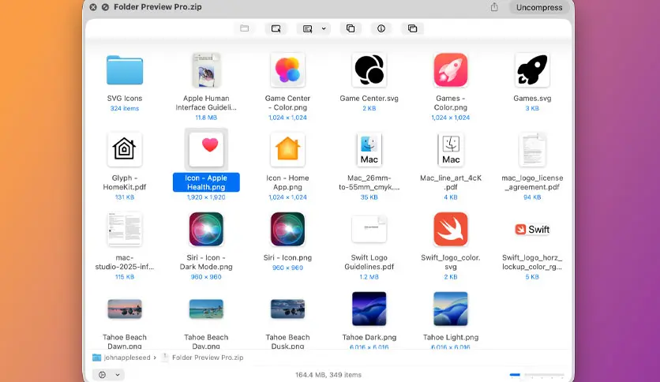Select Mac_26mm-to-55mm_cmyk file icon
The height and width of the screenshot is (382, 660).
pos(369,149)
